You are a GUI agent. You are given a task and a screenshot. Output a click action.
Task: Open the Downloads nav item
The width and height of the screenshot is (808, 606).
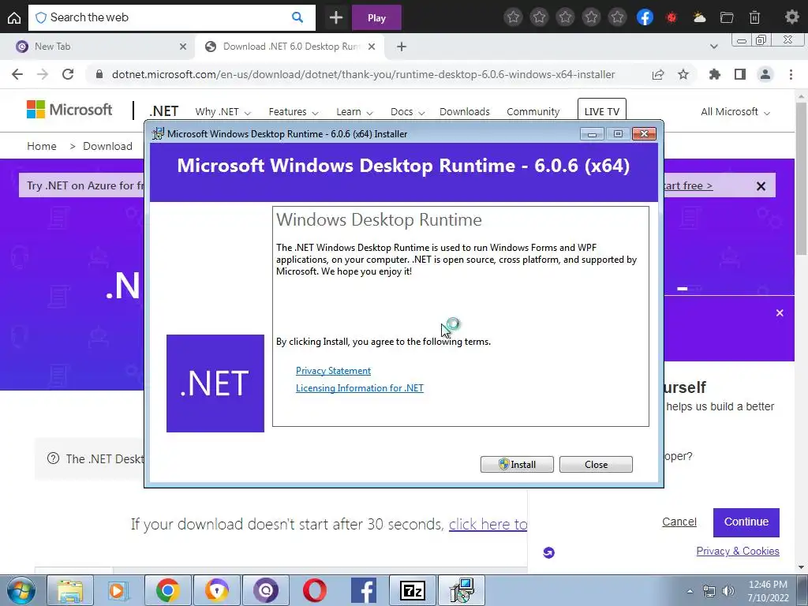tap(464, 112)
